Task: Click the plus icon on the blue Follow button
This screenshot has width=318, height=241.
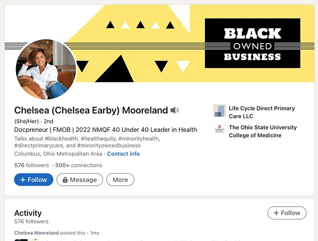Action: point(23,180)
